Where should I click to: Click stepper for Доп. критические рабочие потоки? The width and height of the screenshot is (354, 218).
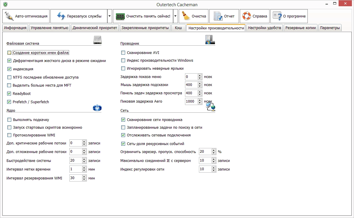[84, 143]
